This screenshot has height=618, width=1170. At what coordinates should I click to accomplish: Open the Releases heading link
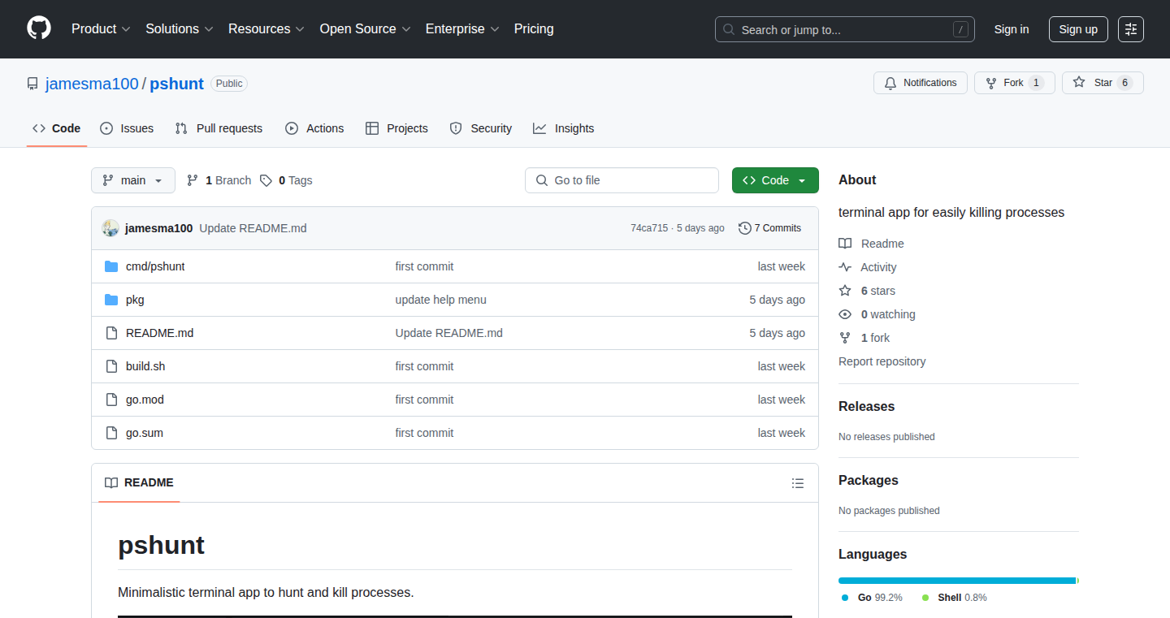click(x=866, y=407)
